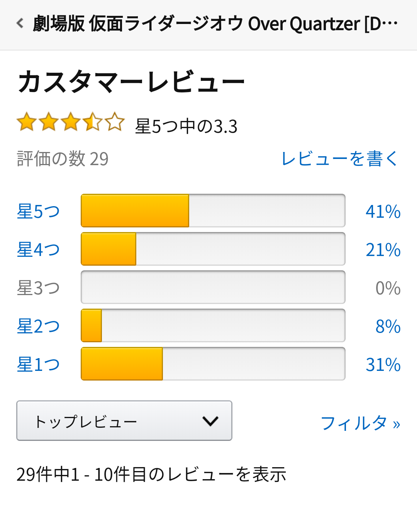Click the 1-star histogram bar
Viewport: 417px width, 519px height.
pyautogui.click(x=213, y=364)
